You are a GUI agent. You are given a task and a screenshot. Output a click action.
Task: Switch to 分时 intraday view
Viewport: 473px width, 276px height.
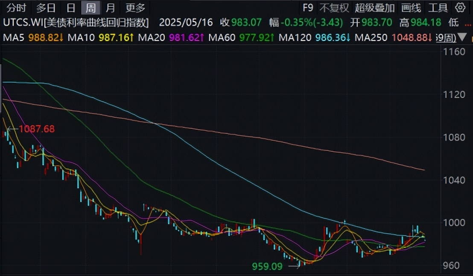[16, 8]
